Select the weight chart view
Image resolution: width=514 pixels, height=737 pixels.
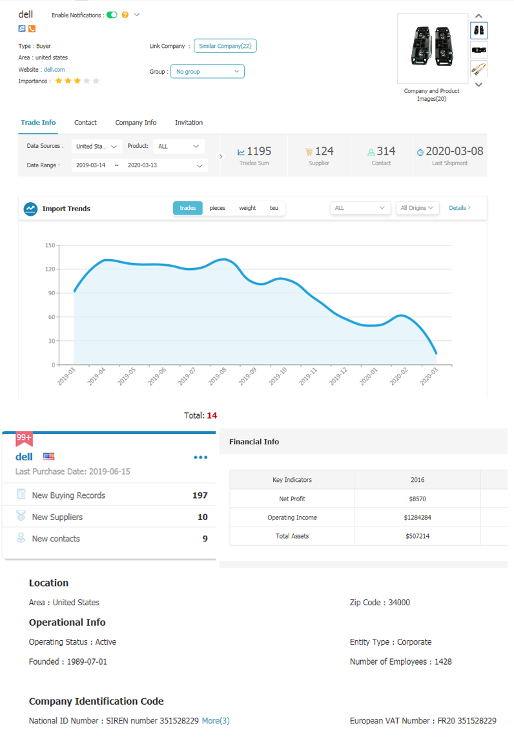247,208
